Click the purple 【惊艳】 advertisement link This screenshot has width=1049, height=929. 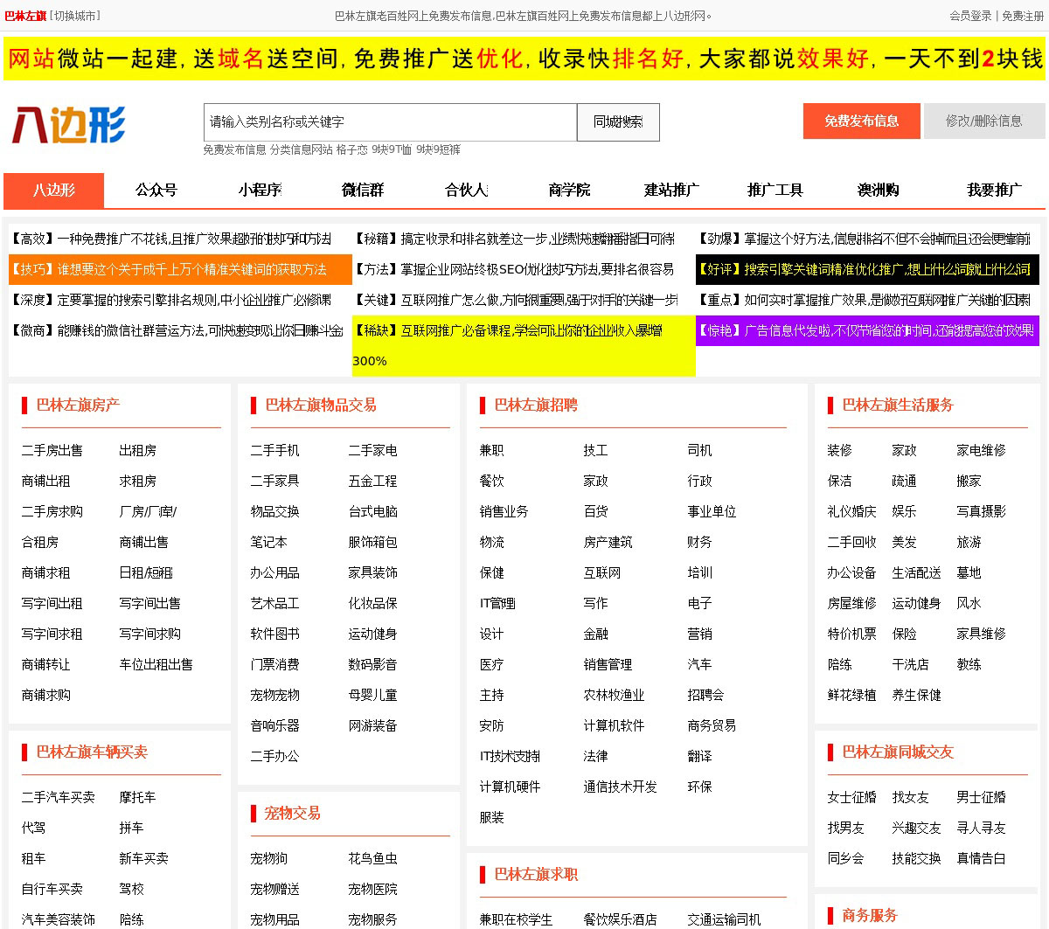[x=866, y=331]
